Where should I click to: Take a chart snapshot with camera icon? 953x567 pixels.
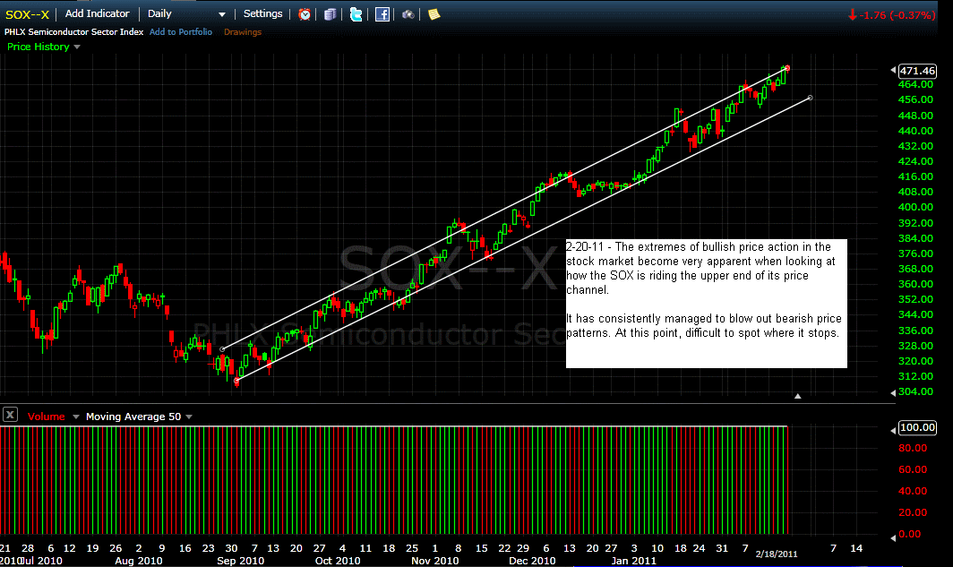[x=408, y=14]
